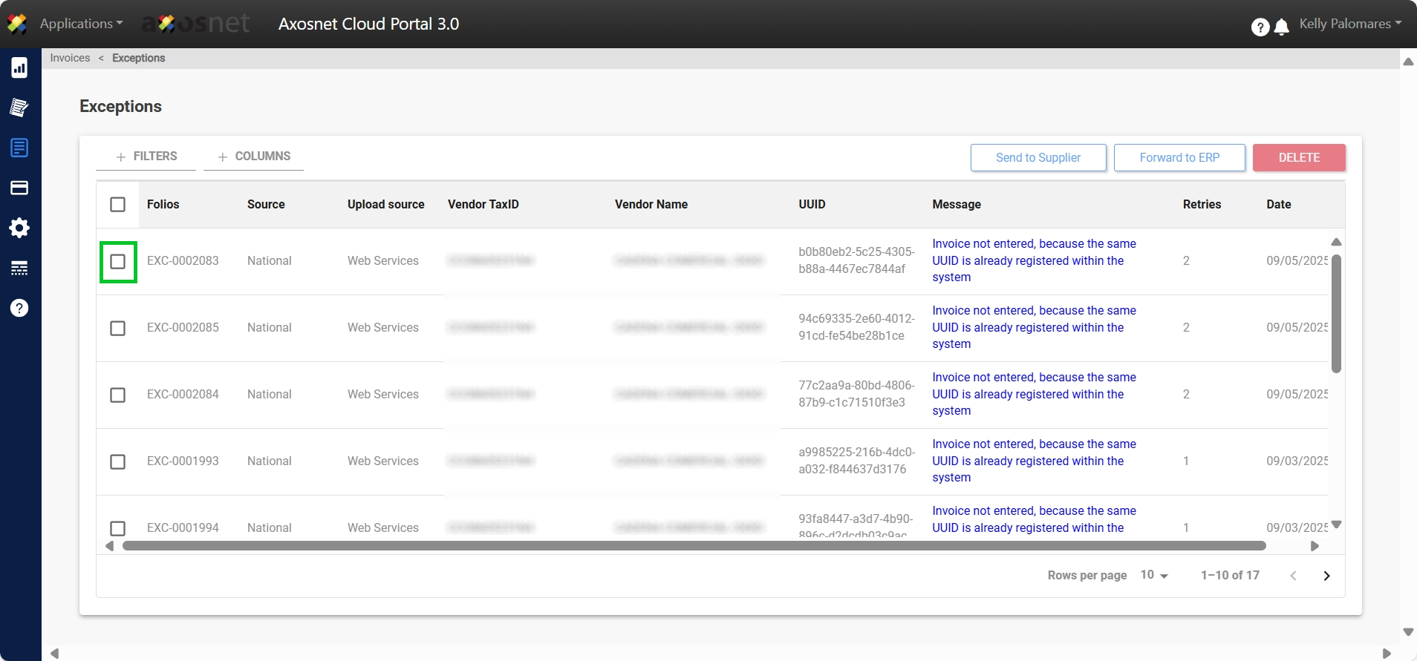Image resolution: width=1417 pixels, height=661 pixels.
Task: Open the rows per page dropdown
Action: 1154,576
